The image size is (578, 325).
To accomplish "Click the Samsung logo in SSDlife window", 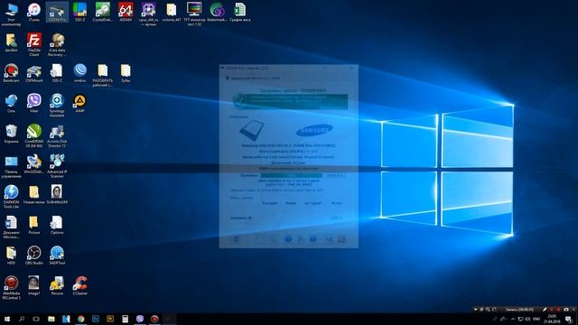I will click(x=314, y=130).
